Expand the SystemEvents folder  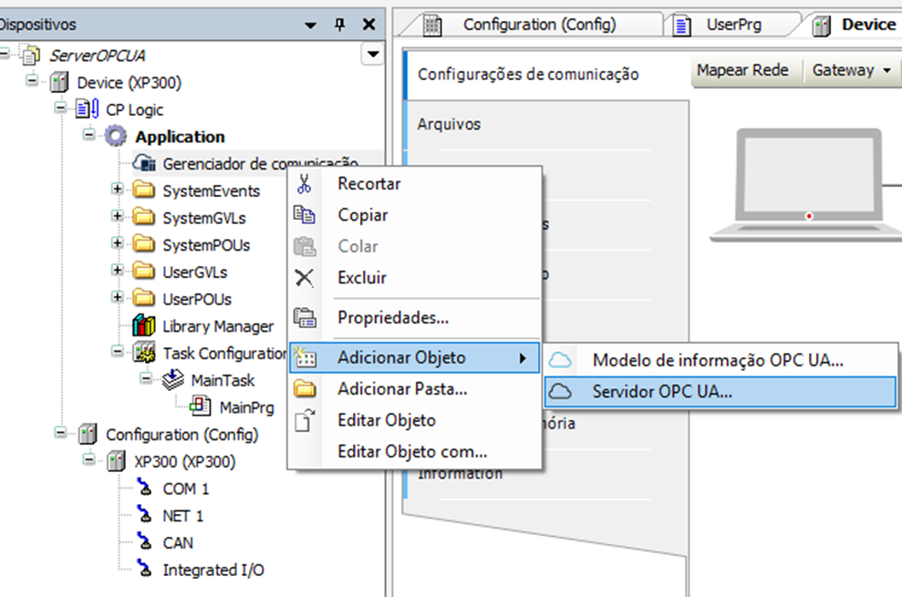click(x=117, y=190)
